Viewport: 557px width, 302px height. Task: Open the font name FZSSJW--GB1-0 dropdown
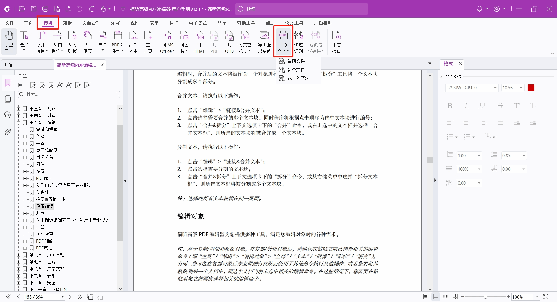coord(495,88)
